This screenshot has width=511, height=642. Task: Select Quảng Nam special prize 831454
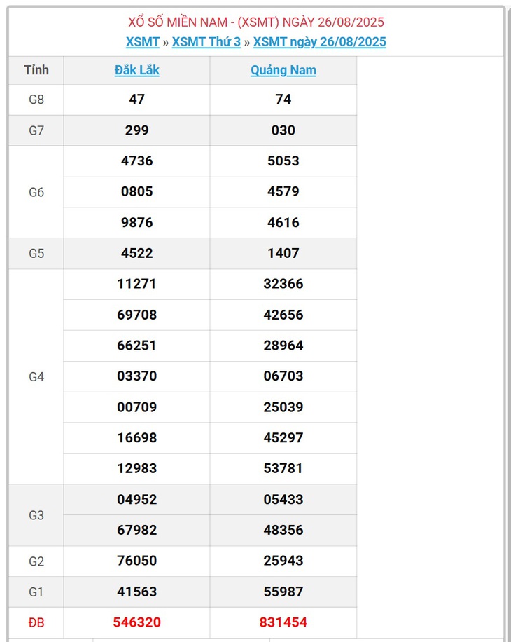tap(283, 622)
